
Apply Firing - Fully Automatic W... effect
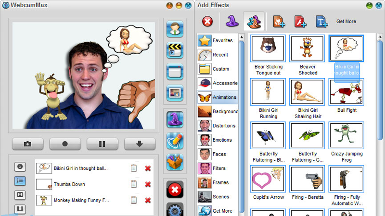coord(346,179)
